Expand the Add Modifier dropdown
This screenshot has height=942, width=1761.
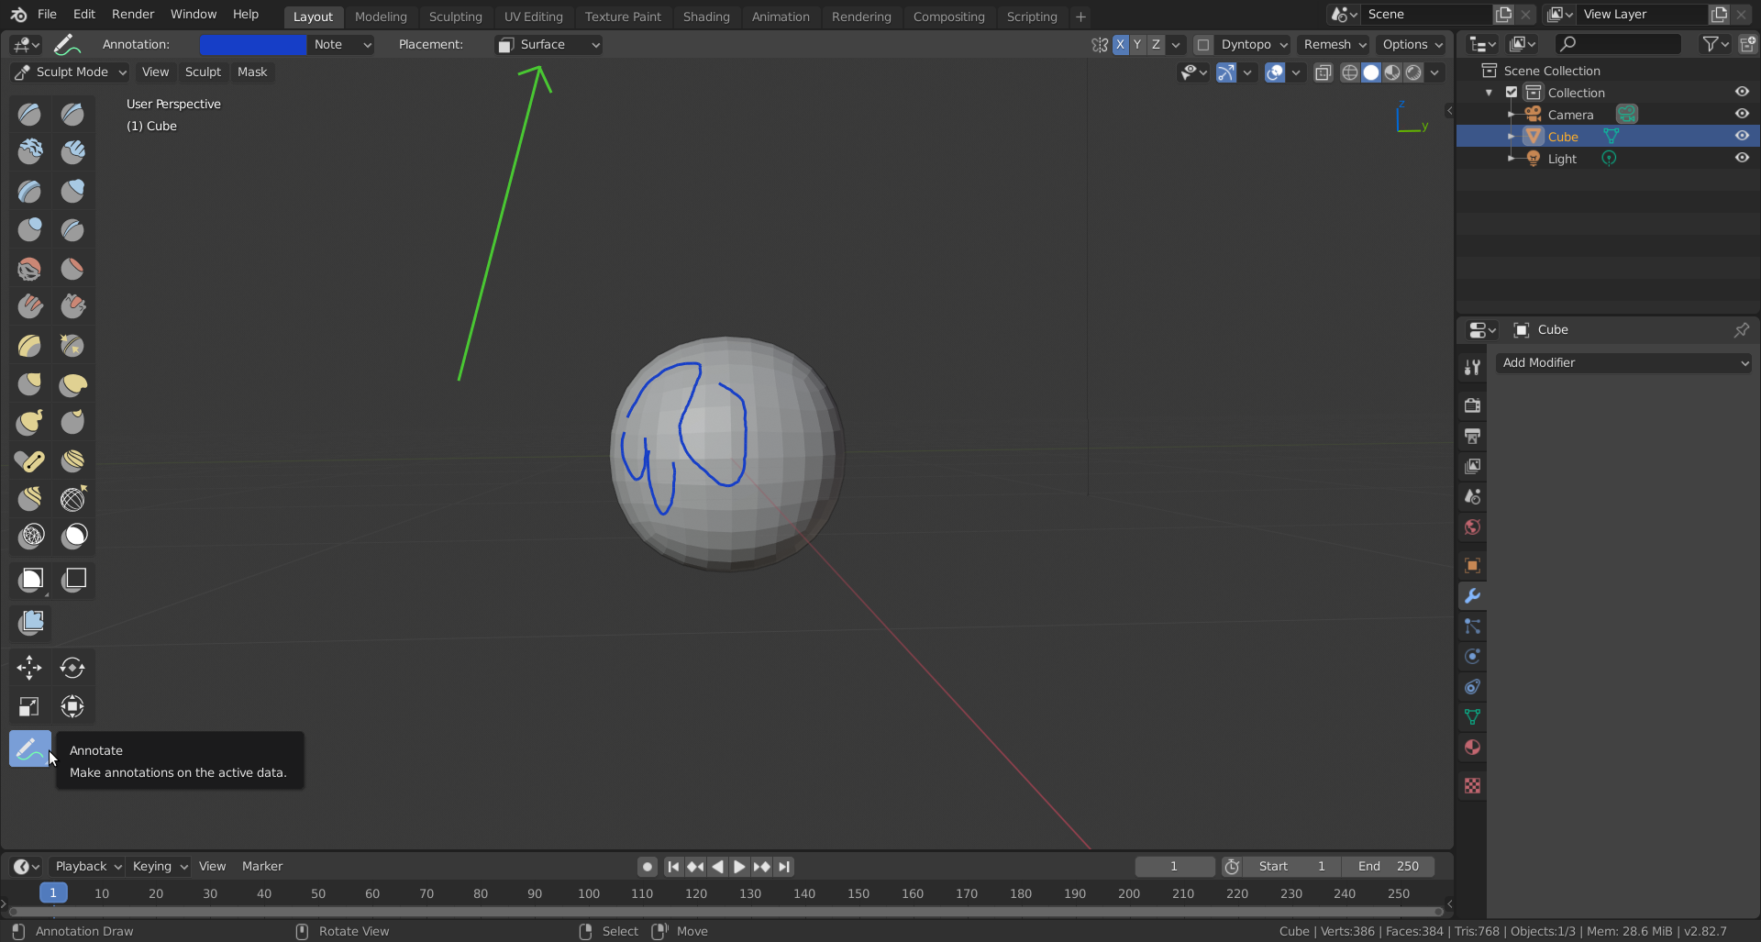[1623, 362]
